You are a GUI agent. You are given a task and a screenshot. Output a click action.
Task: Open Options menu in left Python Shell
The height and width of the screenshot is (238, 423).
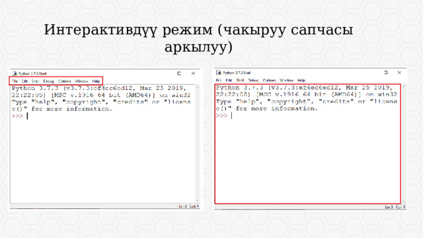[x=65, y=81]
